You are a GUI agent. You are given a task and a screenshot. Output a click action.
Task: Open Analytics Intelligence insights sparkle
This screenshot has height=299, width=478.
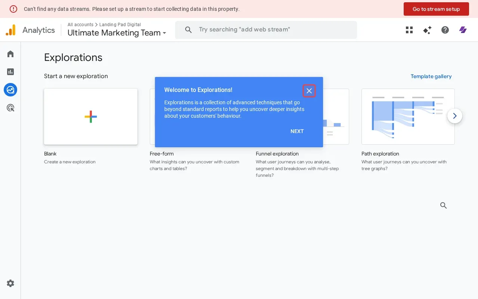click(x=427, y=30)
